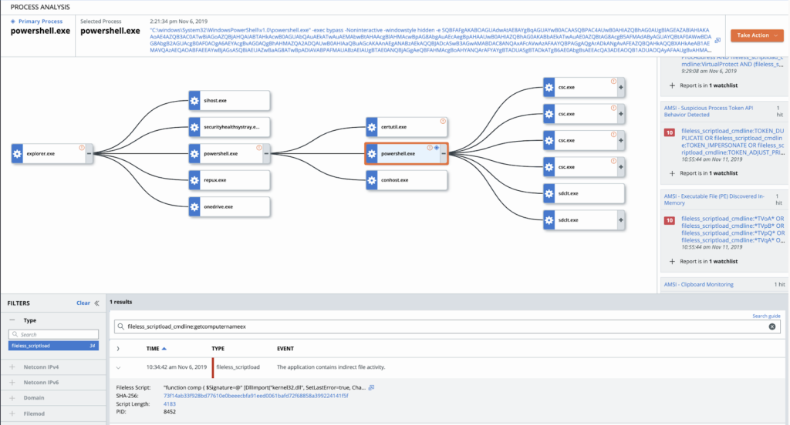The height and width of the screenshot is (425, 790).
Task: Click the alert indicator on explorer.exe node
Action: (x=82, y=148)
